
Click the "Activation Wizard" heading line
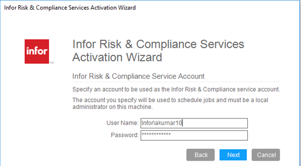[x=117, y=58]
